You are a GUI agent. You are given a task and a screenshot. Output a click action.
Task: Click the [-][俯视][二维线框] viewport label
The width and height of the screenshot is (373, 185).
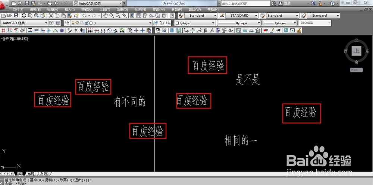pyautogui.click(x=15, y=39)
